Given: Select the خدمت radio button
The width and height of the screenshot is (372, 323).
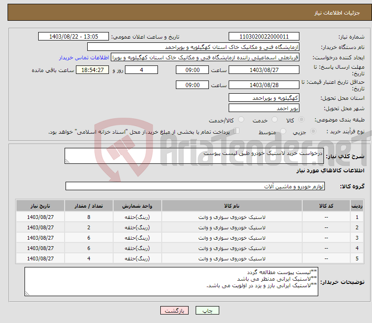Looking at the screenshot, I should coord(274,120).
